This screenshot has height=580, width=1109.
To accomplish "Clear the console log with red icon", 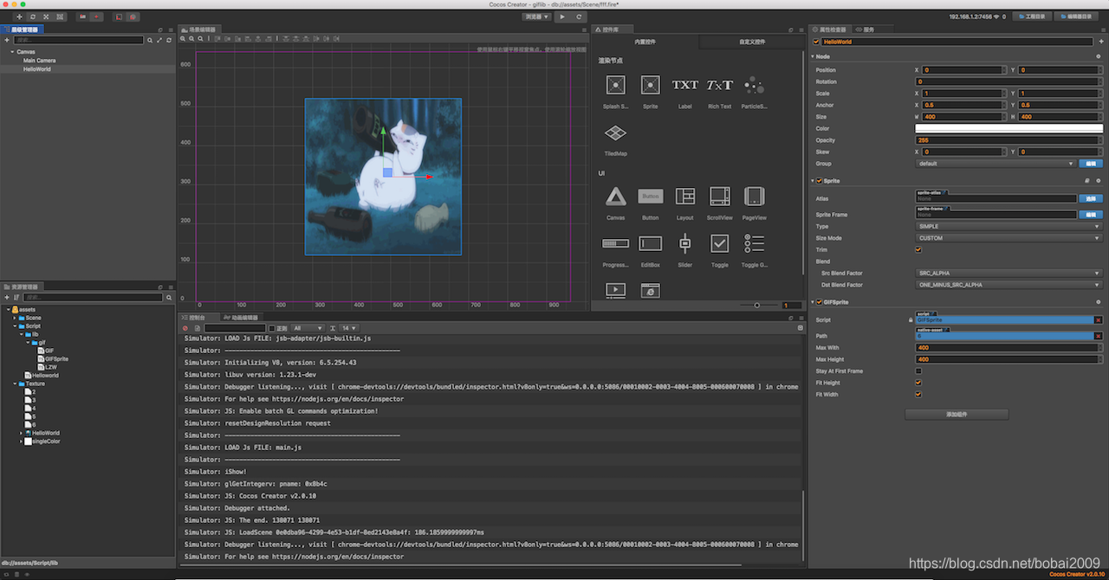I will click(185, 328).
